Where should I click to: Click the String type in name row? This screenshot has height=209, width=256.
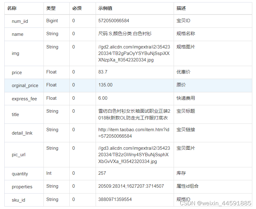pyautogui.click(x=52, y=34)
